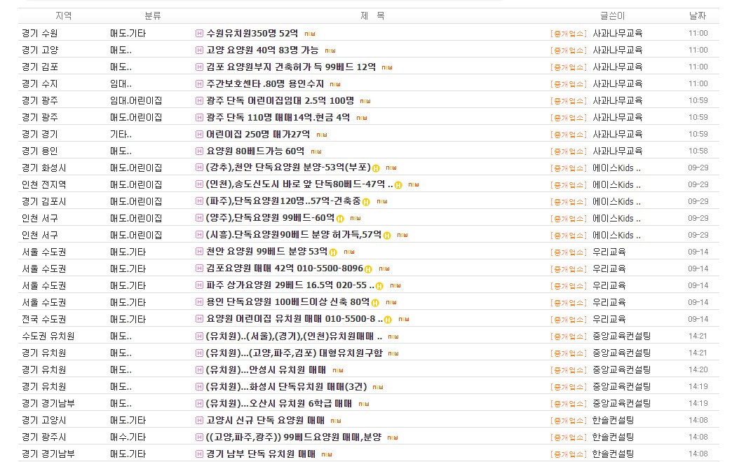
Task: Click the 날짜 column header
Action: click(698, 15)
